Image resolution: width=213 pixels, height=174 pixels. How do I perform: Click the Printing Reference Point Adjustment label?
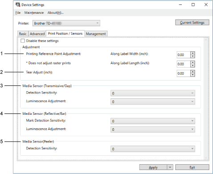coord(53,54)
